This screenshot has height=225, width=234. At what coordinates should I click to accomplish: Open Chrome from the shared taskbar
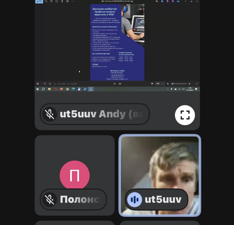click(67, 89)
